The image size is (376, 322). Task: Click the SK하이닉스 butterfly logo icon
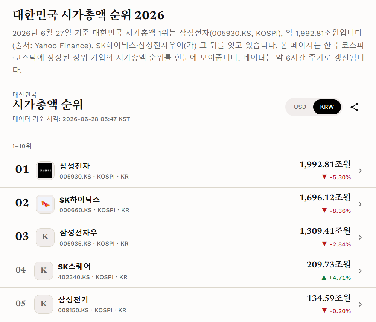(x=45, y=204)
